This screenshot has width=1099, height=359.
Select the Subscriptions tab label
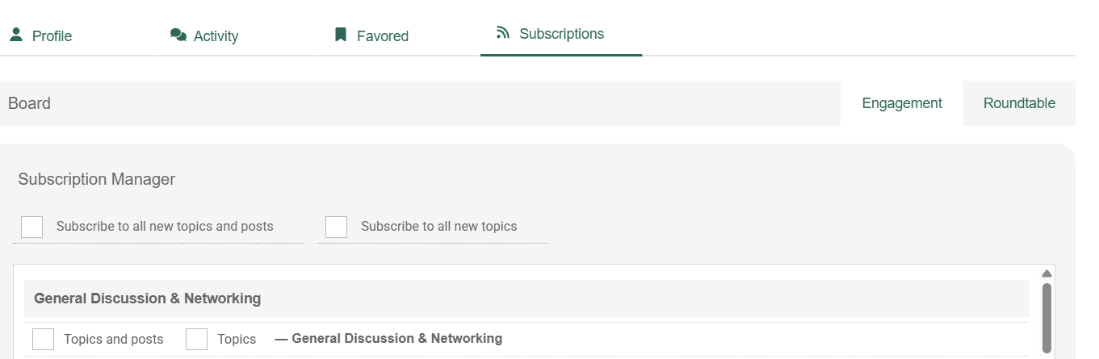click(x=561, y=34)
